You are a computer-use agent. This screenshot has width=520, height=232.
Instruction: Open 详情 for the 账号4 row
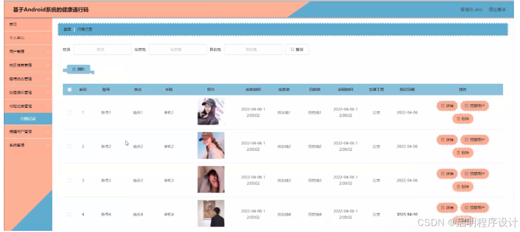click(x=447, y=208)
